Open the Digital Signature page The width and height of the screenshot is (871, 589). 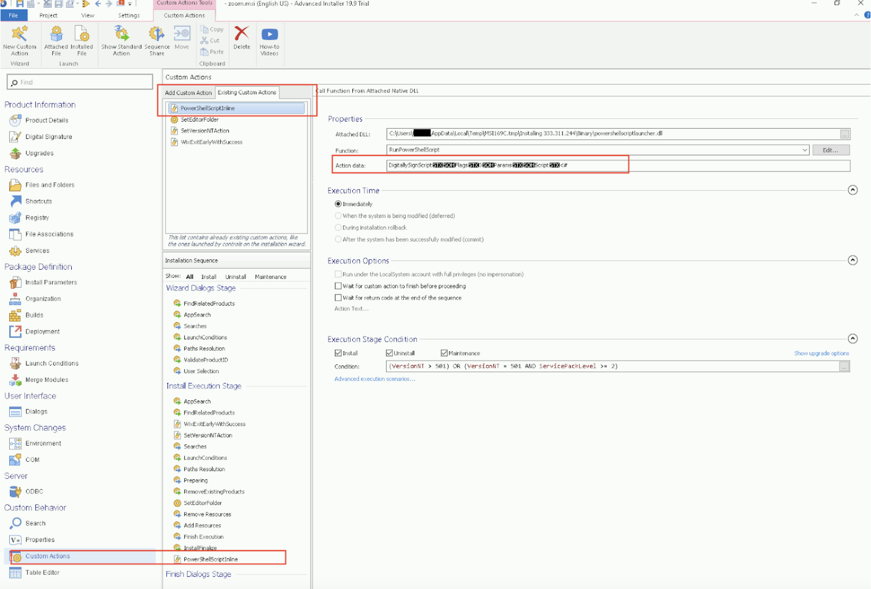pos(48,137)
